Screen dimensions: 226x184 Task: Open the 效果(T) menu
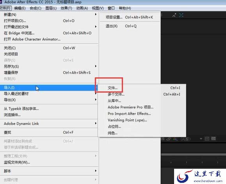66,8
